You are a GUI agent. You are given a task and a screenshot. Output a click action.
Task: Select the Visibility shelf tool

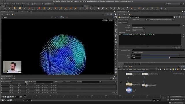(165, 8)
